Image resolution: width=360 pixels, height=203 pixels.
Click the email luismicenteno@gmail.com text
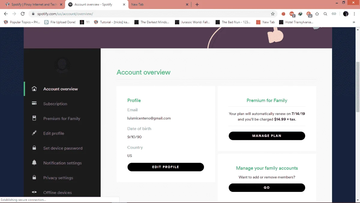(x=149, y=118)
